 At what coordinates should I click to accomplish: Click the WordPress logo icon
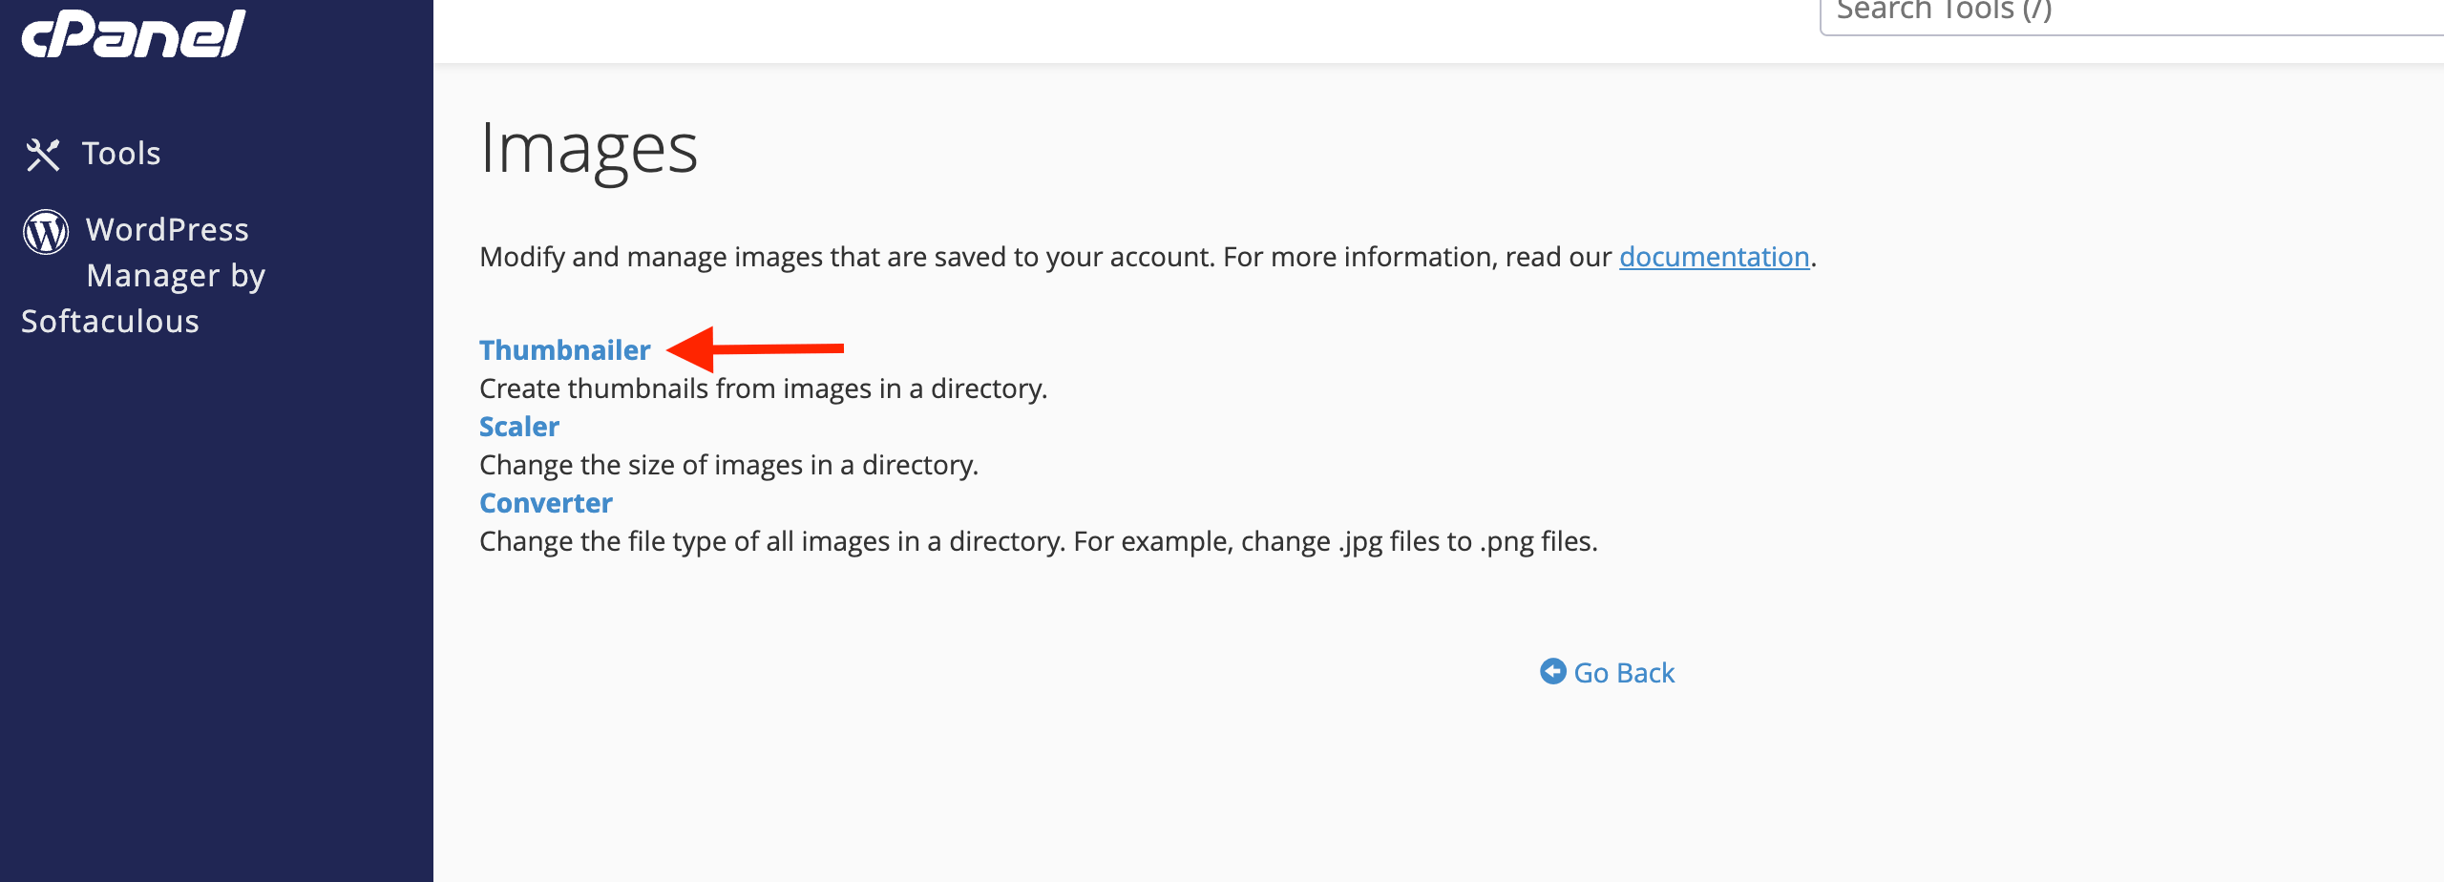point(46,231)
